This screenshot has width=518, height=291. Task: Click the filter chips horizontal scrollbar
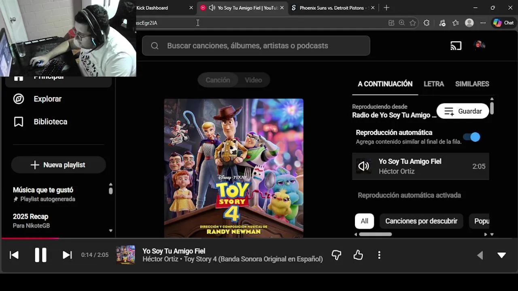tap(375, 234)
